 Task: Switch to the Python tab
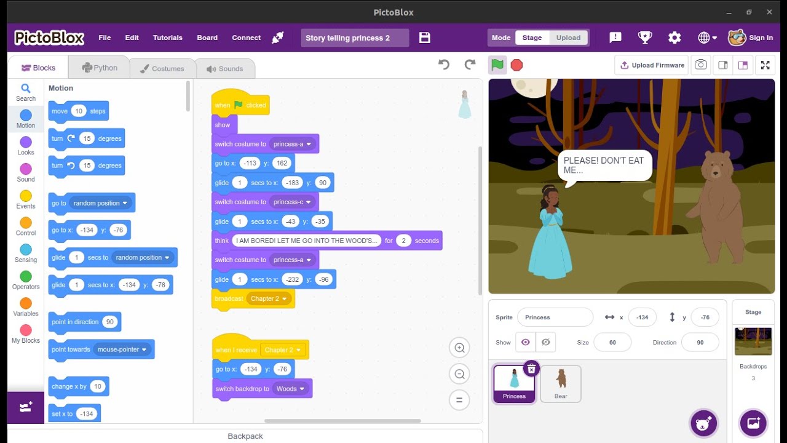click(x=100, y=68)
